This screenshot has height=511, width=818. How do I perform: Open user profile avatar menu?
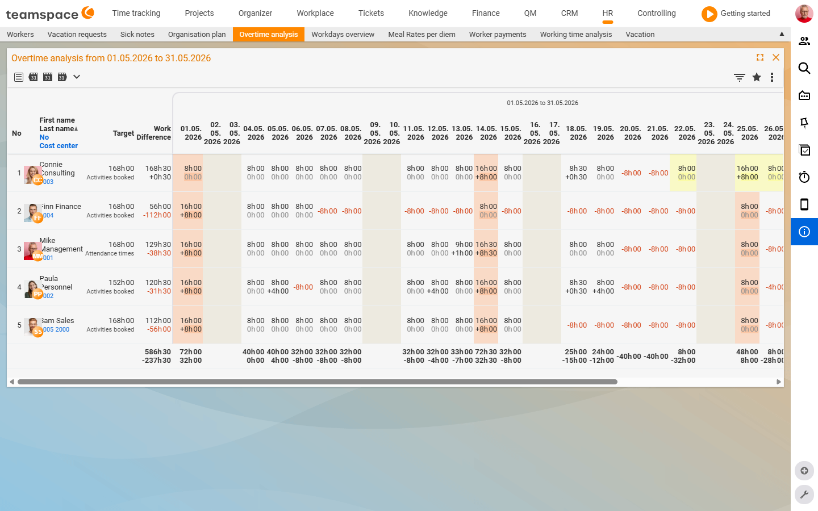(804, 14)
